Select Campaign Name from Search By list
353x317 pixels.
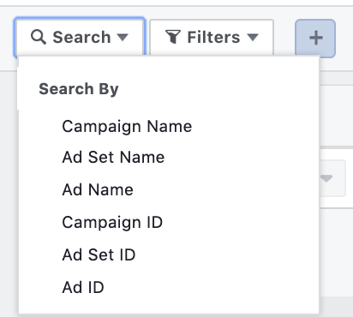[x=127, y=126]
